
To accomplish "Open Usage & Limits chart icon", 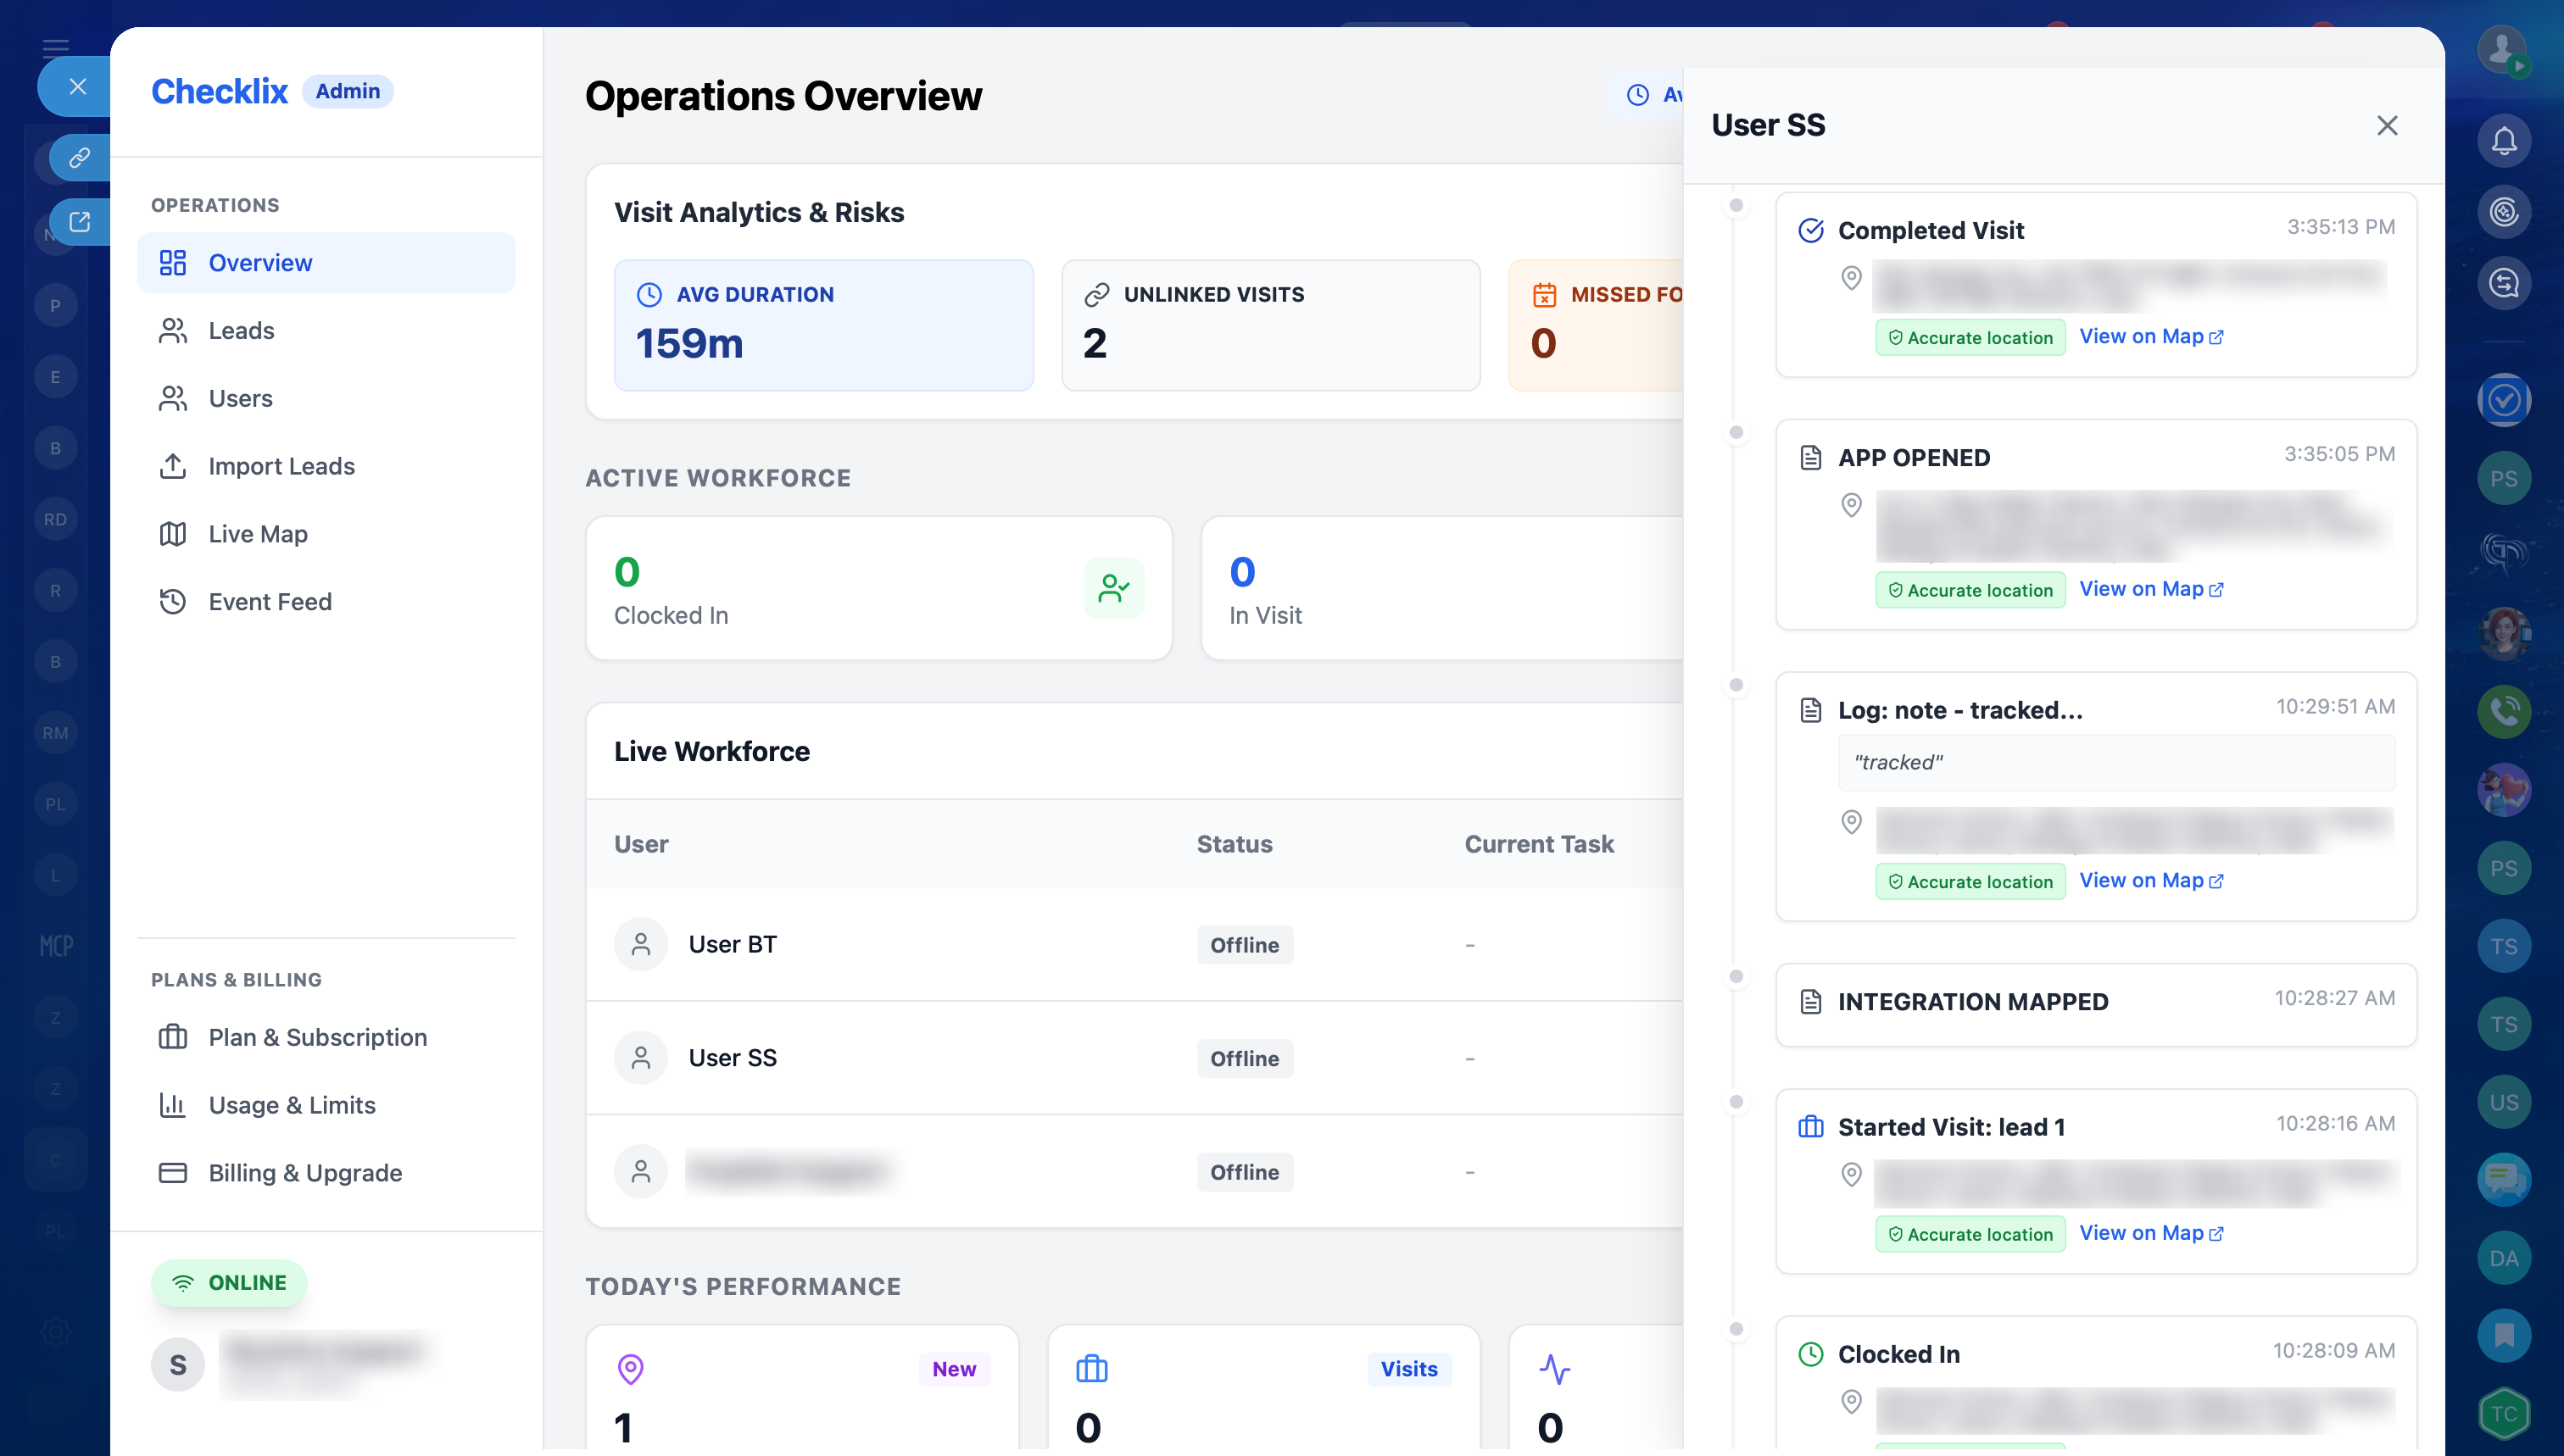I will pos(172,1105).
